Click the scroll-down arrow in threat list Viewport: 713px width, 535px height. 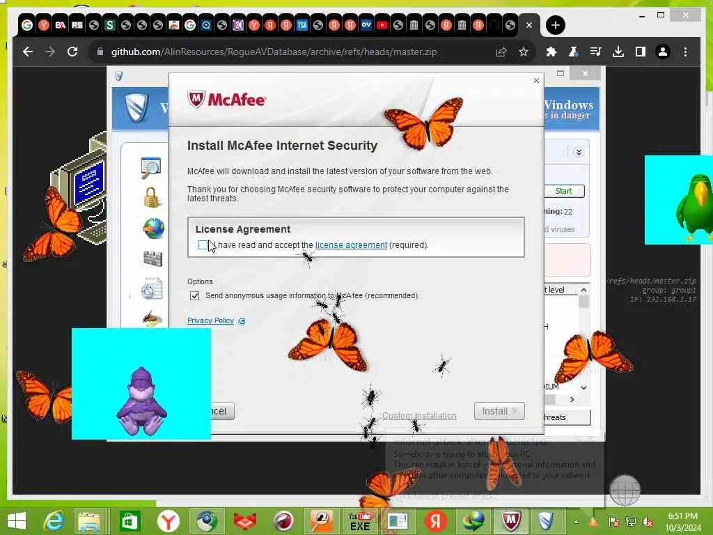584,387
